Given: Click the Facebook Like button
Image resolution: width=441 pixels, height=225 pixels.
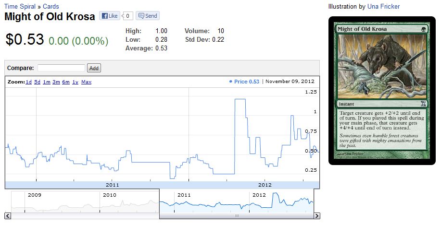Looking at the screenshot, I should (110, 16).
